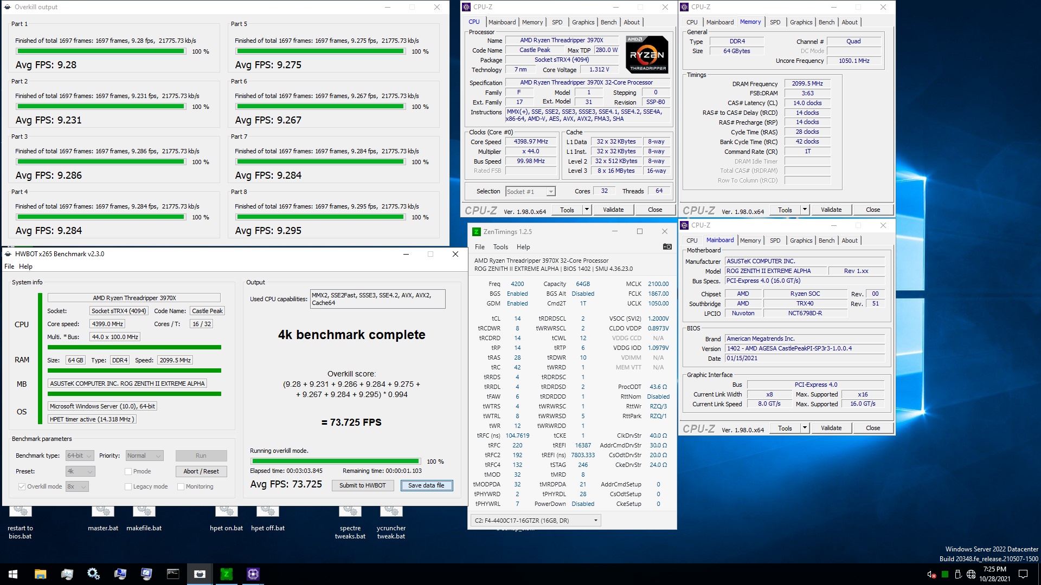Click the Save data file button
Image resolution: width=1041 pixels, height=585 pixels.
point(426,485)
